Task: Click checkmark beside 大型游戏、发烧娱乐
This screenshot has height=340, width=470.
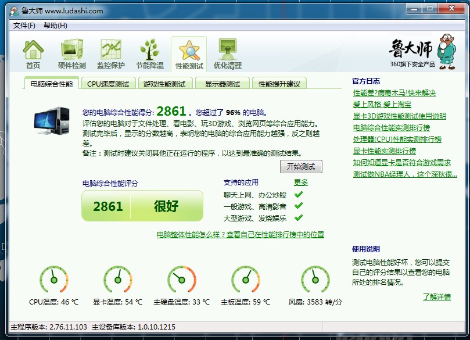Action: pos(298,218)
